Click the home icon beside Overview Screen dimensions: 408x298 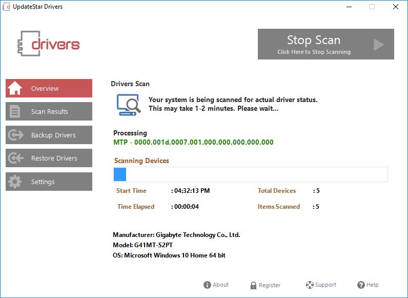(15, 88)
